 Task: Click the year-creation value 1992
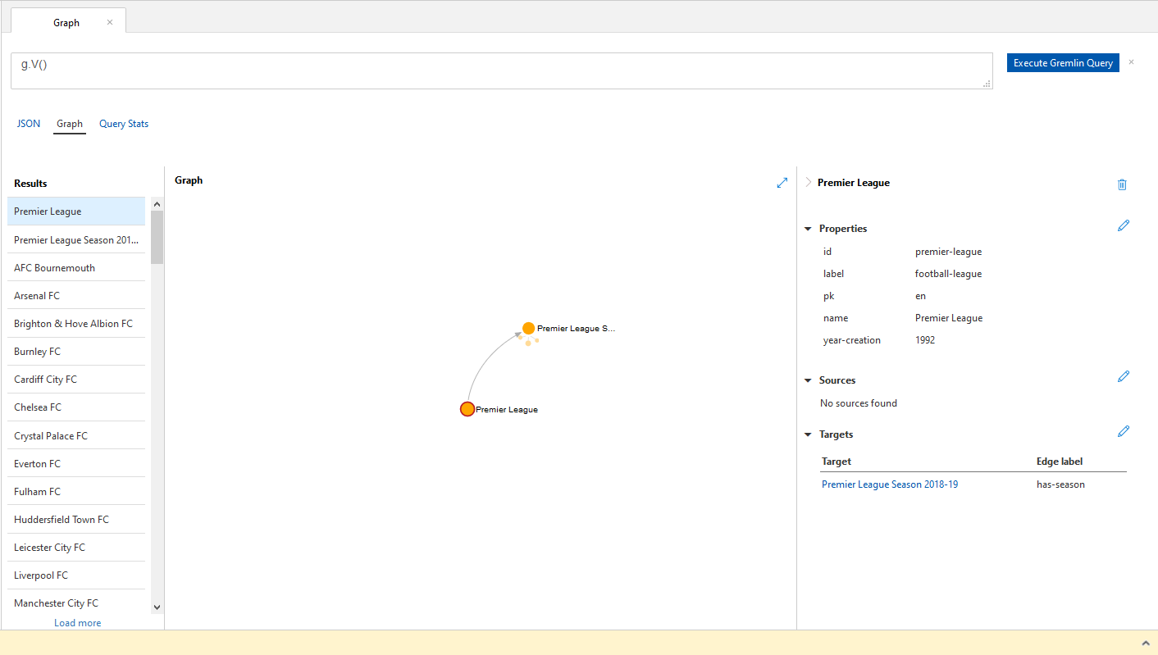925,340
